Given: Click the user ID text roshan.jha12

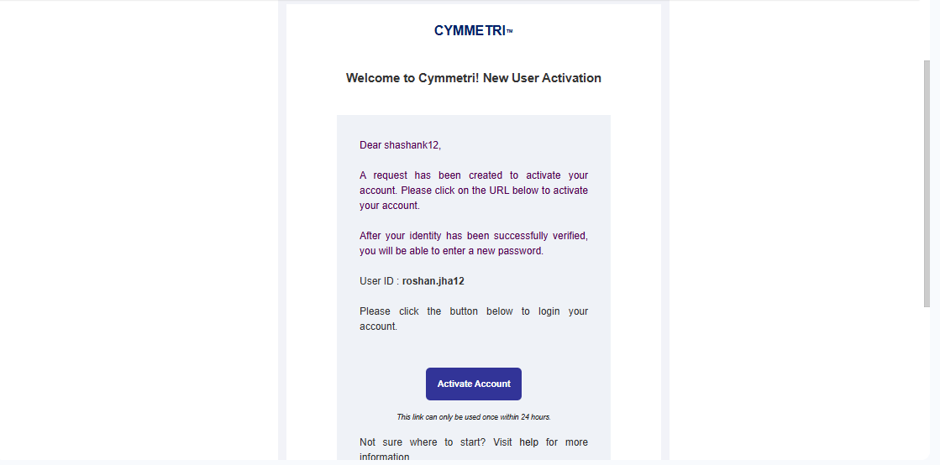Looking at the screenshot, I should pyautogui.click(x=433, y=281).
